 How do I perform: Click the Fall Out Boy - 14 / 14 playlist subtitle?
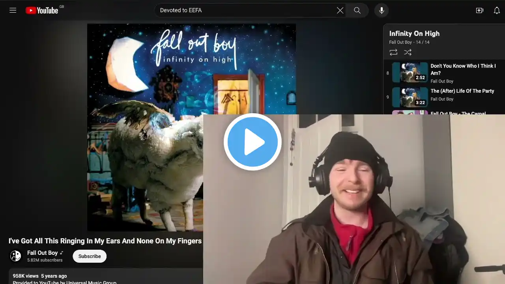point(410,42)
